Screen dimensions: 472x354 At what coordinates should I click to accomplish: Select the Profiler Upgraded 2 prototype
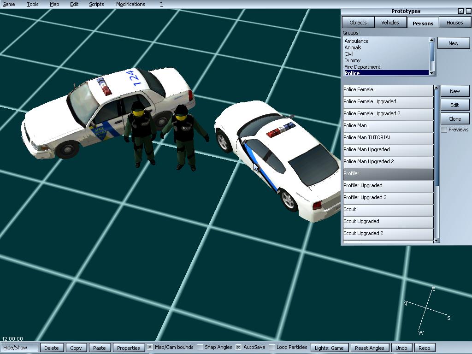tap(388, 198)
